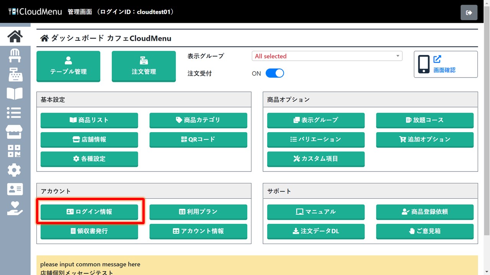Turn off the 注文受付 switch
The width and height of the screenshot is (490, 275).
(275, 73)
